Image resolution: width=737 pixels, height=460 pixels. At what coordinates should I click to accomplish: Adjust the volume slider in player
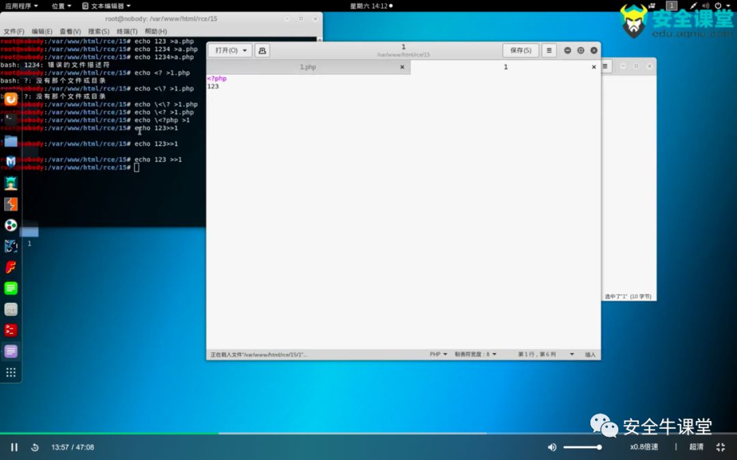click(582, 447)
